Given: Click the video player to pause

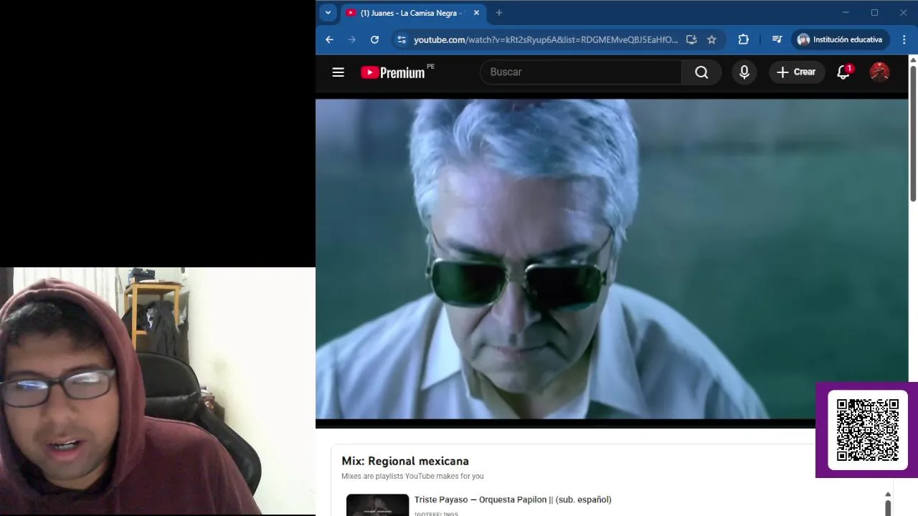Looking at the screenshot, I should 612,259.
